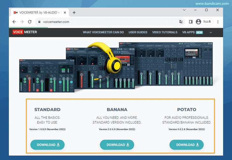
Task: Click the VOICE MEETER site logo
Action: coord(25,32)
